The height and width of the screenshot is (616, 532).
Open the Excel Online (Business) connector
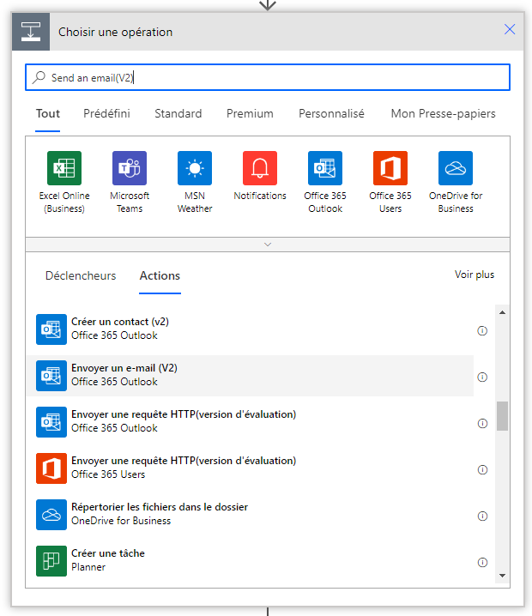pyautogui.click(x=64, y=182)
